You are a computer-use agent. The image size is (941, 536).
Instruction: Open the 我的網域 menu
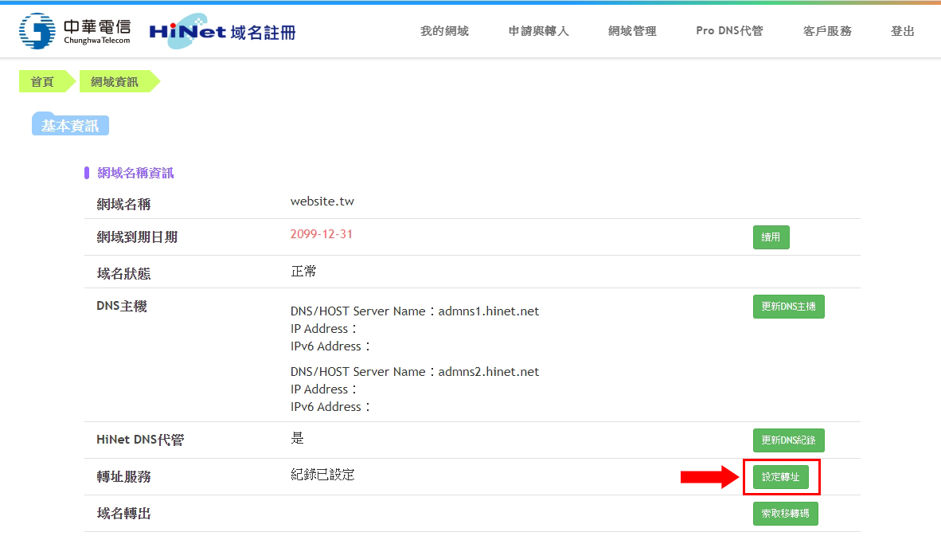(x=444, y=31)
